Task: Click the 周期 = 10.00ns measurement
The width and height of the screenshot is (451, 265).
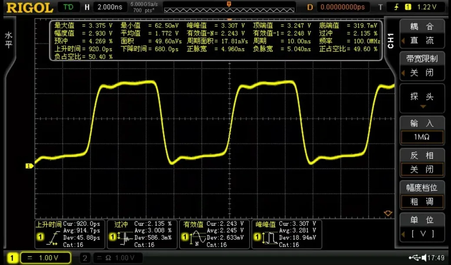Action: pos(282,41)
